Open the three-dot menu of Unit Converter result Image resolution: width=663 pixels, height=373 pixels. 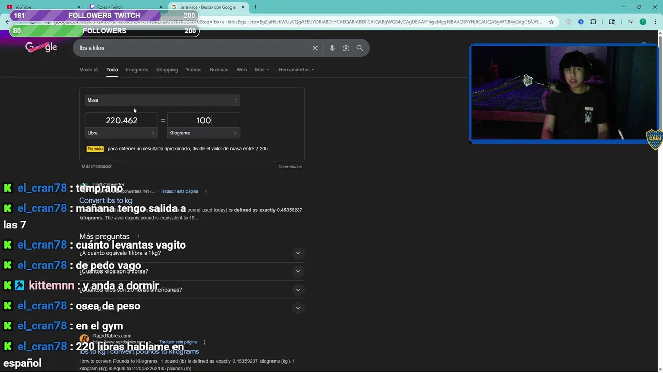point(206,191)
